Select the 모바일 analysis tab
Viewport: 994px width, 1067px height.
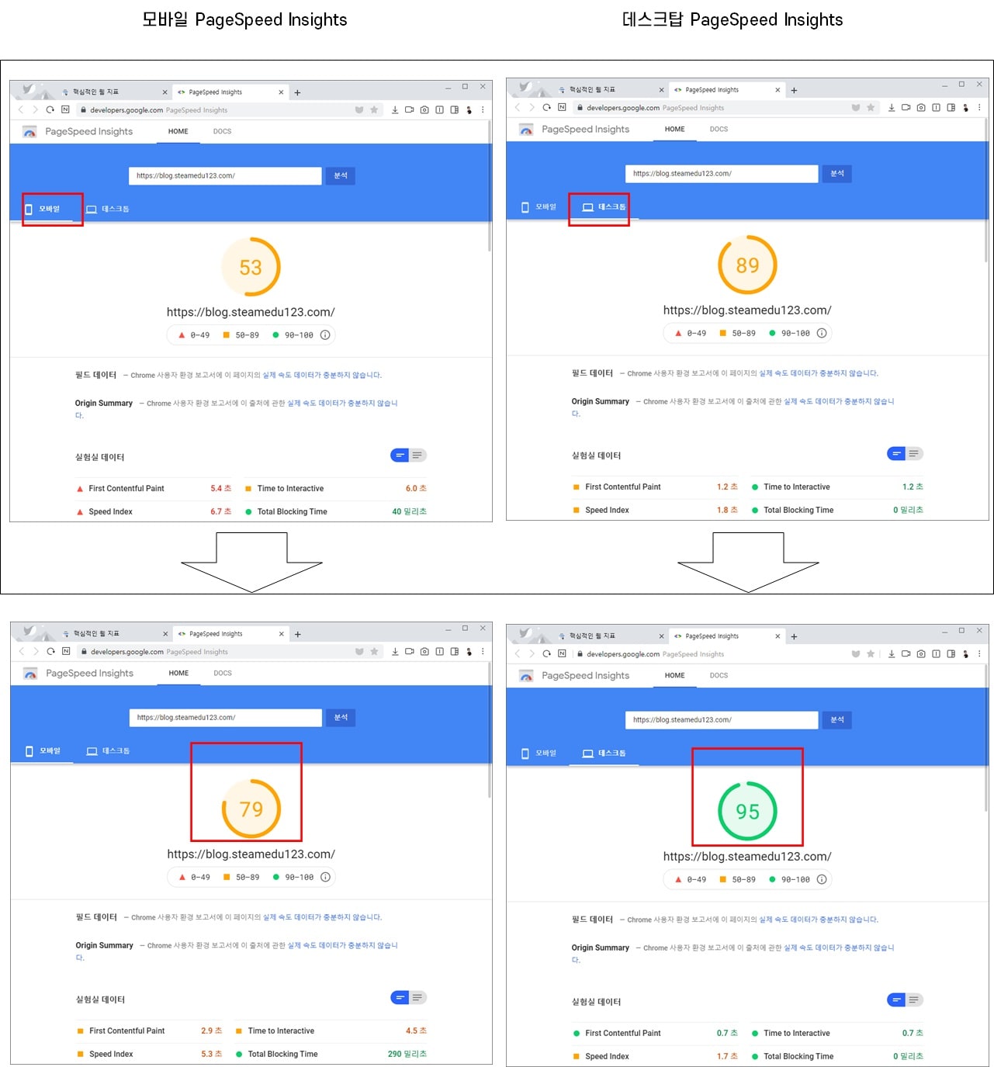[x=50, y=207]
